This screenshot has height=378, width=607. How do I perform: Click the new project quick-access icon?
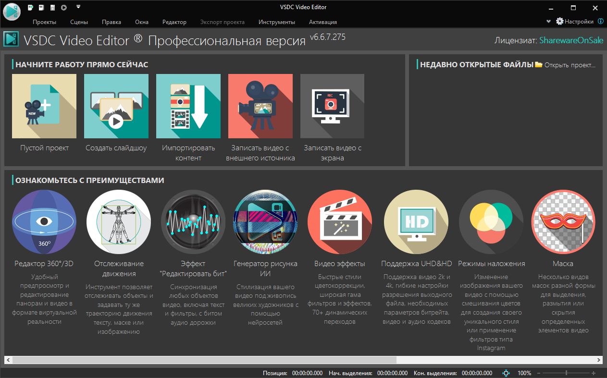coord(31,7)
